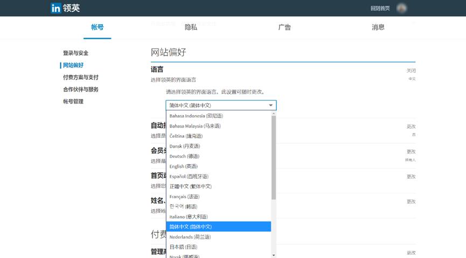Choose Nederlands (荷兰语) option
This screenshot has height=258, width=466.
218,237
